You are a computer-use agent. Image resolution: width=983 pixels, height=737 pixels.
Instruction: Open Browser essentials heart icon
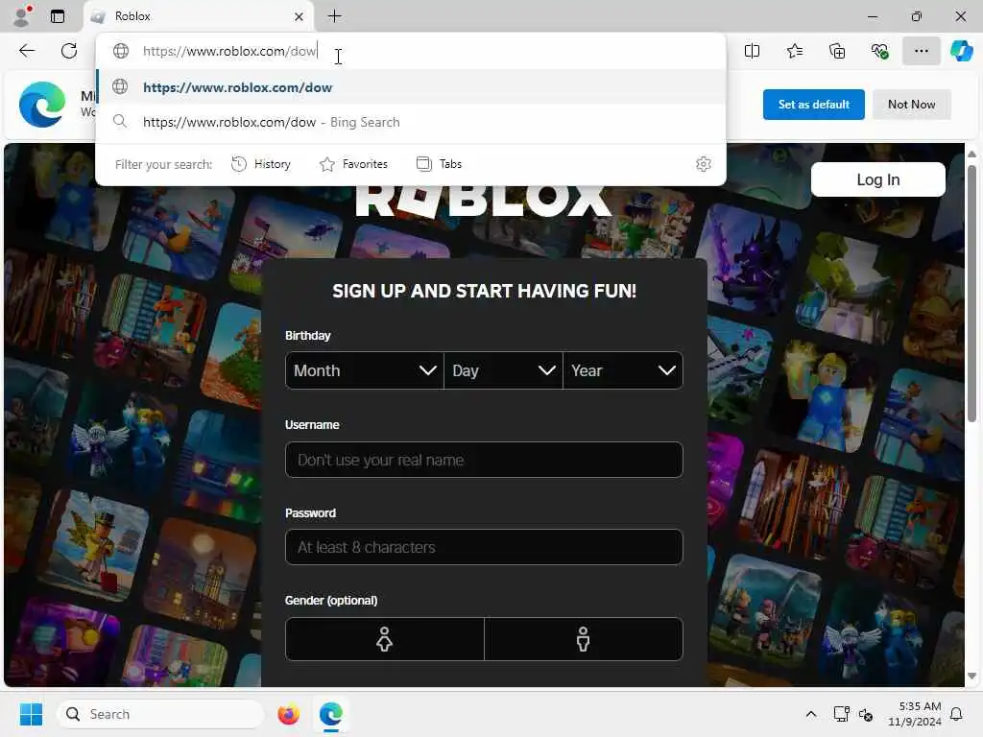879,51
